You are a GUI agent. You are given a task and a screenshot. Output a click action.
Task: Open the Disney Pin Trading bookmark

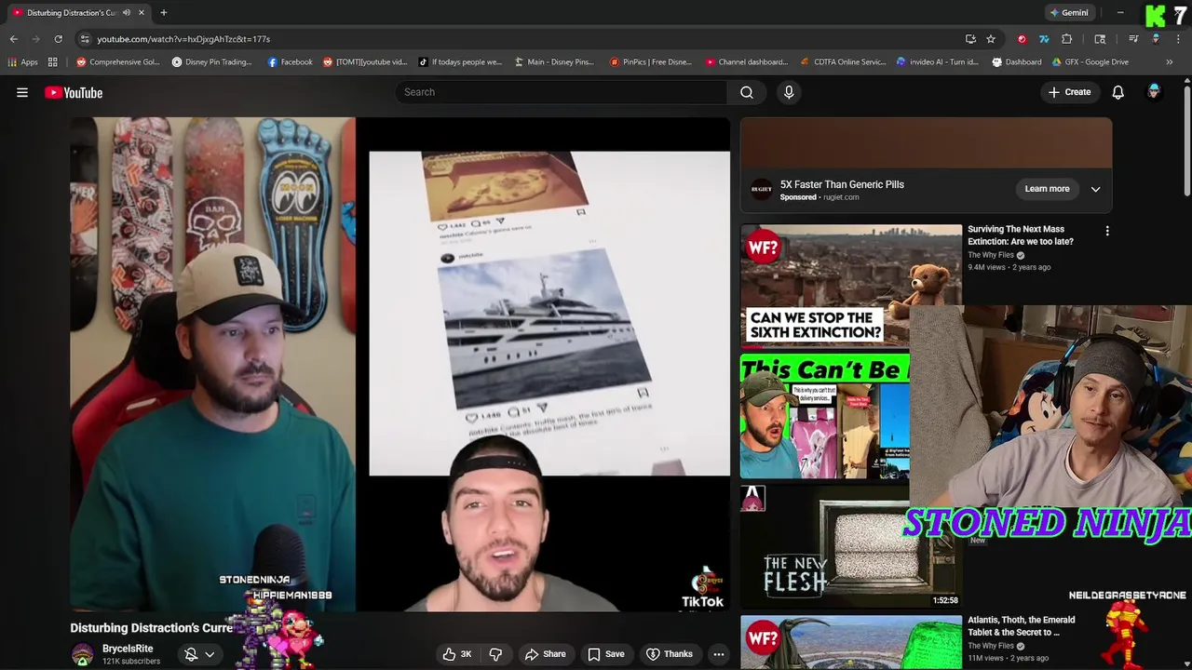pos(212,62)
